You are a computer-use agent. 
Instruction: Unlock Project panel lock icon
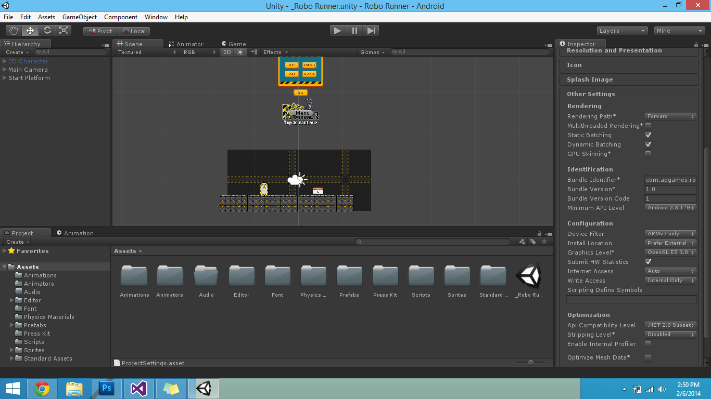coord(540,234)
